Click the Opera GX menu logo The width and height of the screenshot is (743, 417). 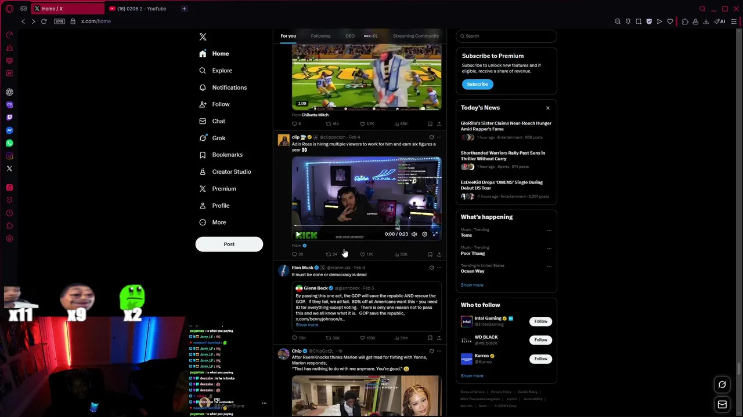(9, 9)
